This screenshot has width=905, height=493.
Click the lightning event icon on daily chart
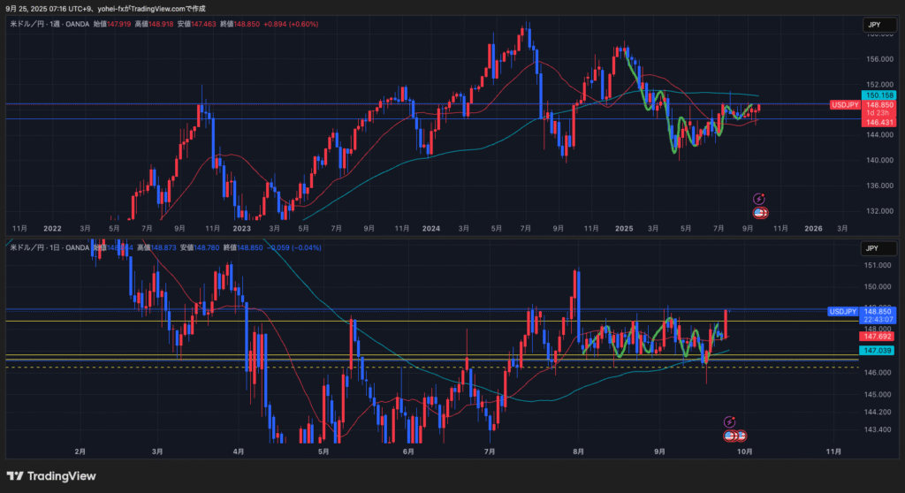pyautogui.click(x=729, y=423)
